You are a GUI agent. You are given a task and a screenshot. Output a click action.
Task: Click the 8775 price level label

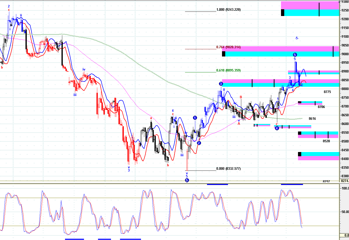coord(327,92)
